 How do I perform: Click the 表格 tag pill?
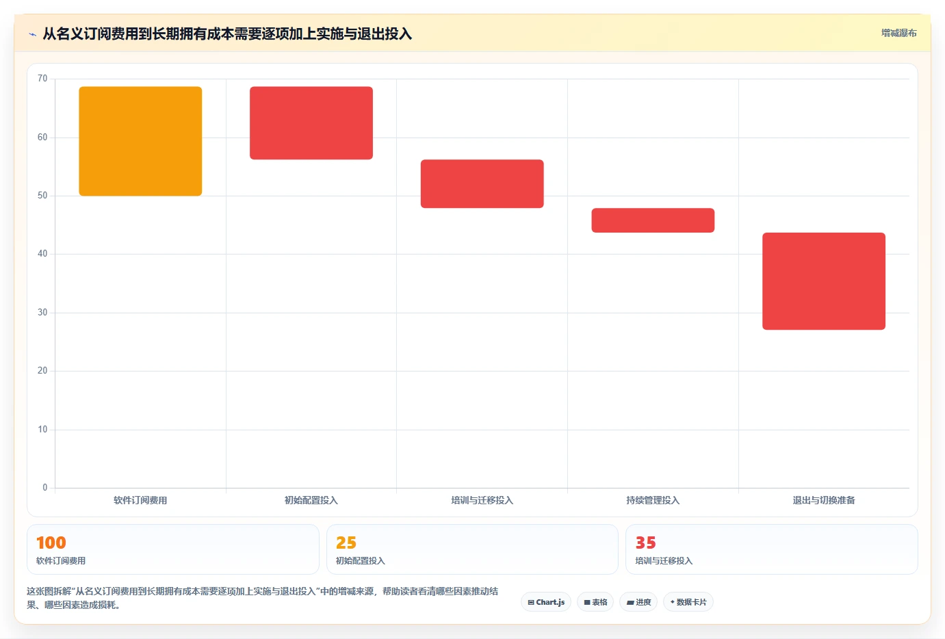click(x=595, y=602)
